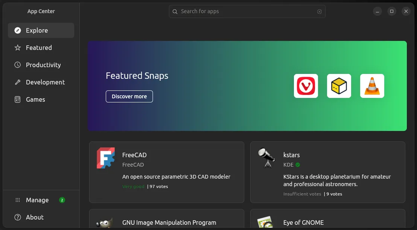Image resolution: width=417 pixels, height=230 pixels.
Task: Click the green 2 badge next to Manage
Action: (x=62, y=200)
